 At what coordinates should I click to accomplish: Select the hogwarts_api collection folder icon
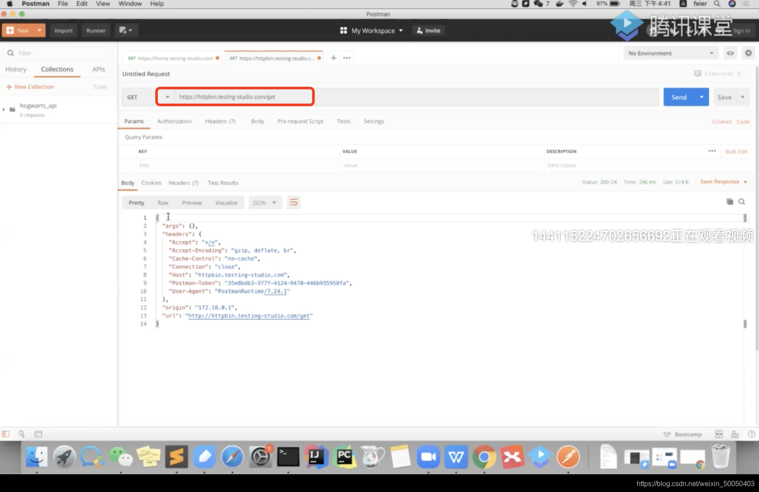12,109
